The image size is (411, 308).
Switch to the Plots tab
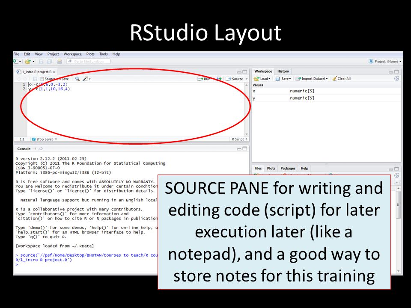pos(271,169)
